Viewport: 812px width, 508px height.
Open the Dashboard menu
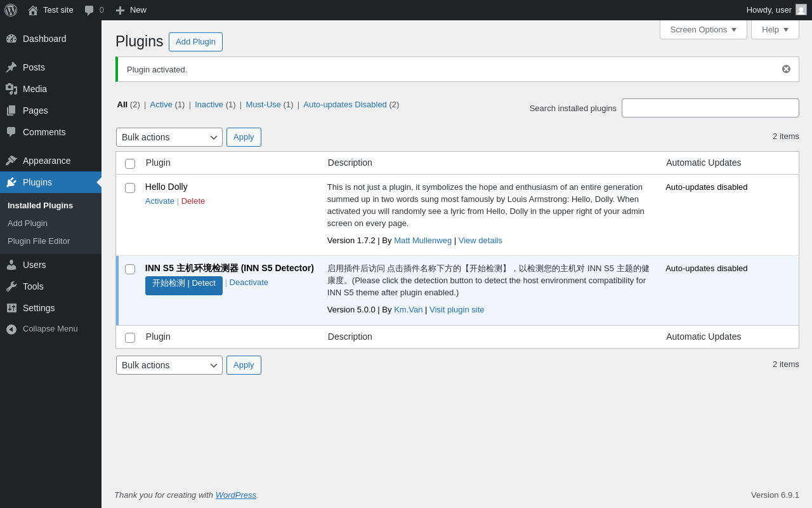[x=51, y=39]
